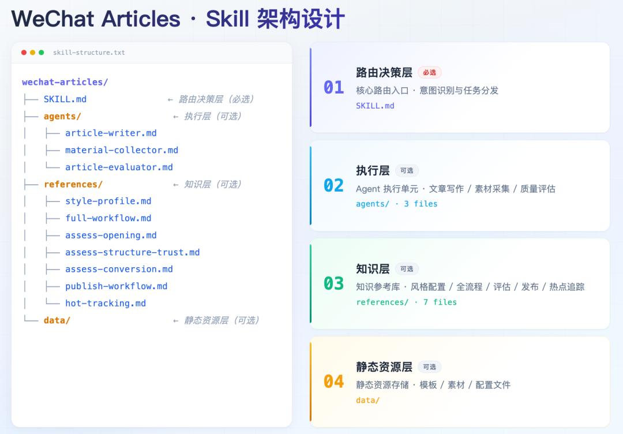Click the 01 number on first card
This screenshot has width=623, height=434.
[334, 88]
